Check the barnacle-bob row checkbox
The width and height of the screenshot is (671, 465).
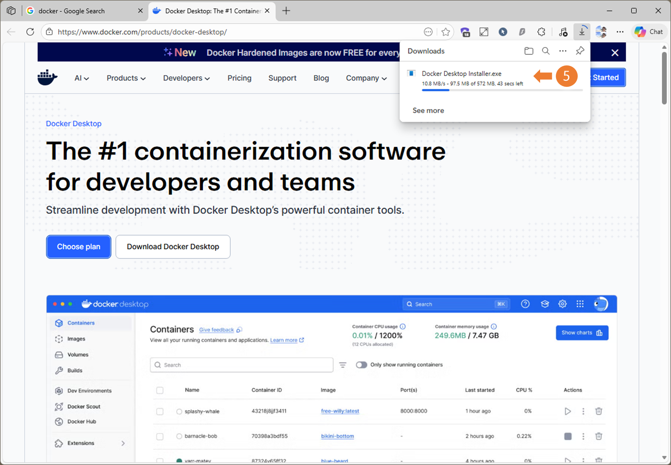[160, 436]
